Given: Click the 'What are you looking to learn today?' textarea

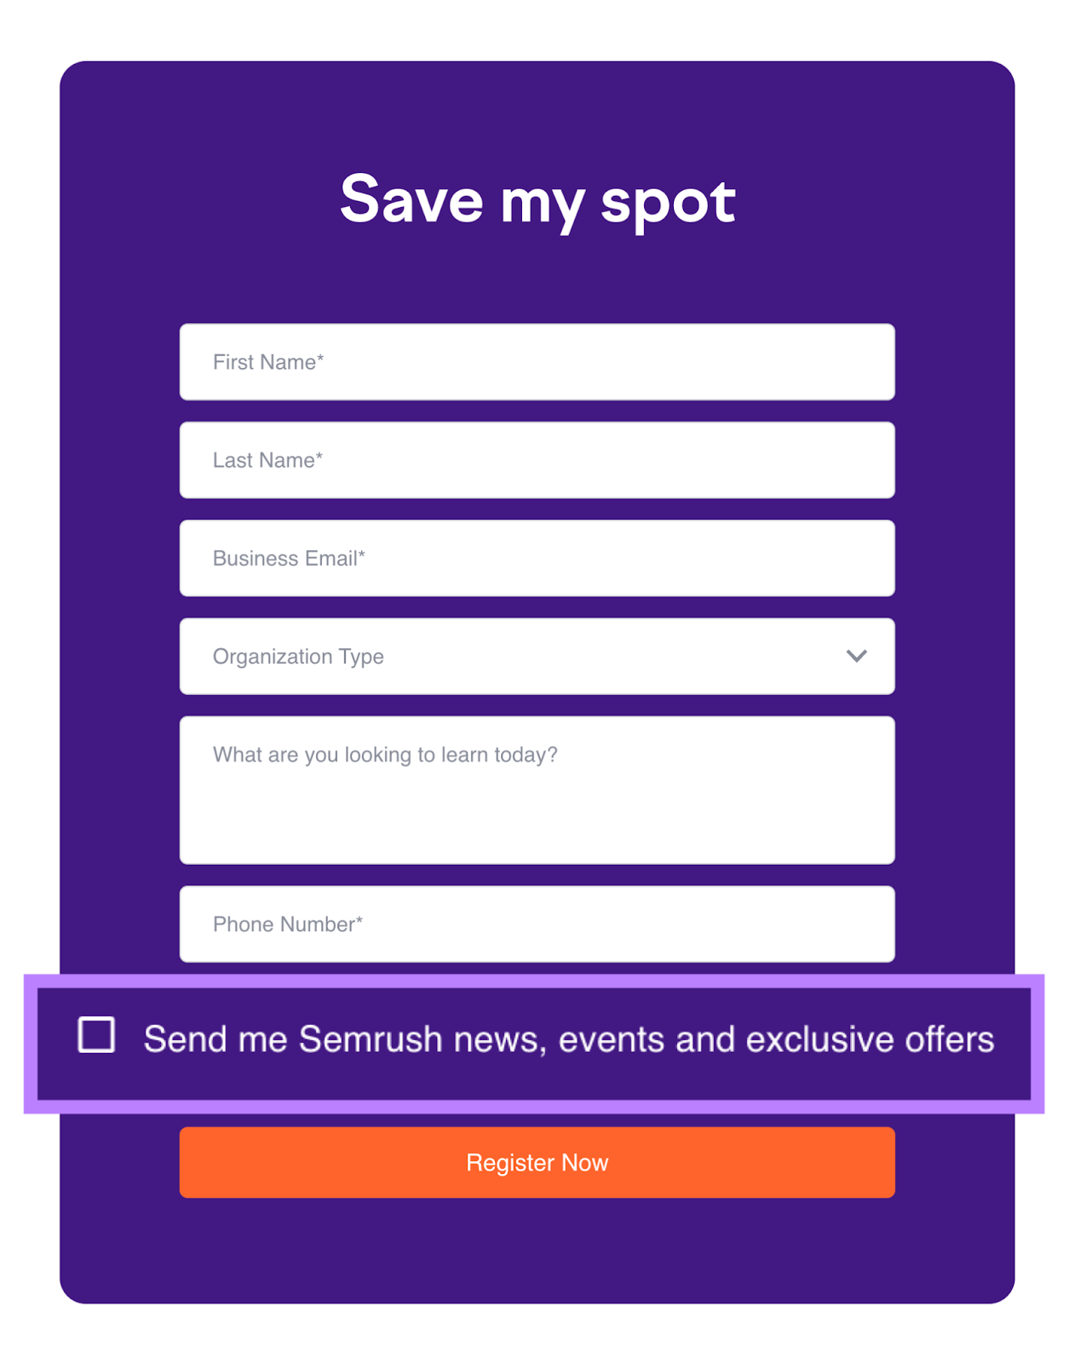Looking at the screenshot, I should coord(537,791).
